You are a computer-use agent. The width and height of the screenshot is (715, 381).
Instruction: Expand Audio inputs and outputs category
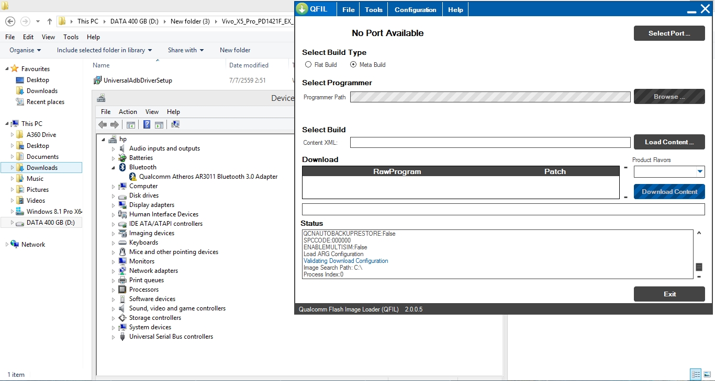[x=113, y=148]
